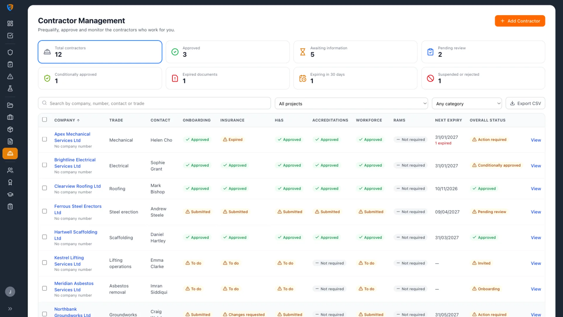Screen dimensions: 563x317
Task: Click the Export CSV button
Action: pos(525,103)
